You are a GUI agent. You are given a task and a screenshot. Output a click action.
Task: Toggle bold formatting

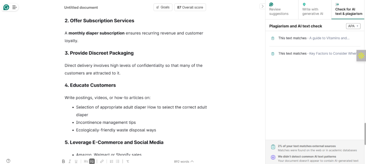click(64, 162)
